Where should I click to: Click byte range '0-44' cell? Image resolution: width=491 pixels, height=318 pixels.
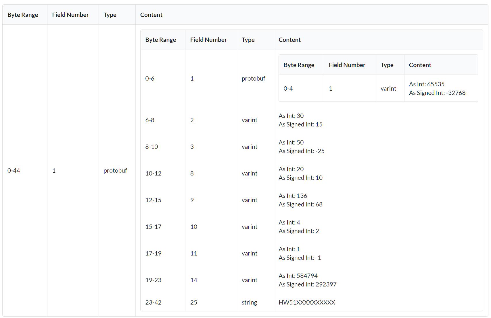click(x=14, y=170)
